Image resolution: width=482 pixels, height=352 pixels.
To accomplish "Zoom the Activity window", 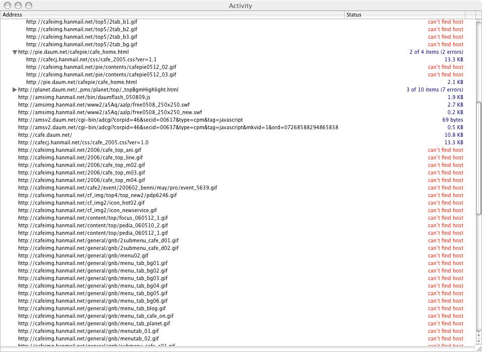I will pyautogui.click(x=28, y=6).
